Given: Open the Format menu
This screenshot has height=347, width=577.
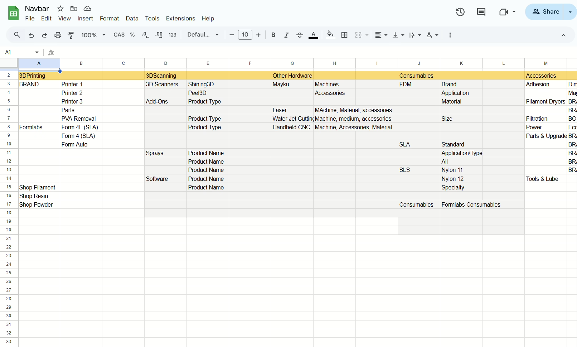Looking at the screenshot, I should [x=109, y=18].
